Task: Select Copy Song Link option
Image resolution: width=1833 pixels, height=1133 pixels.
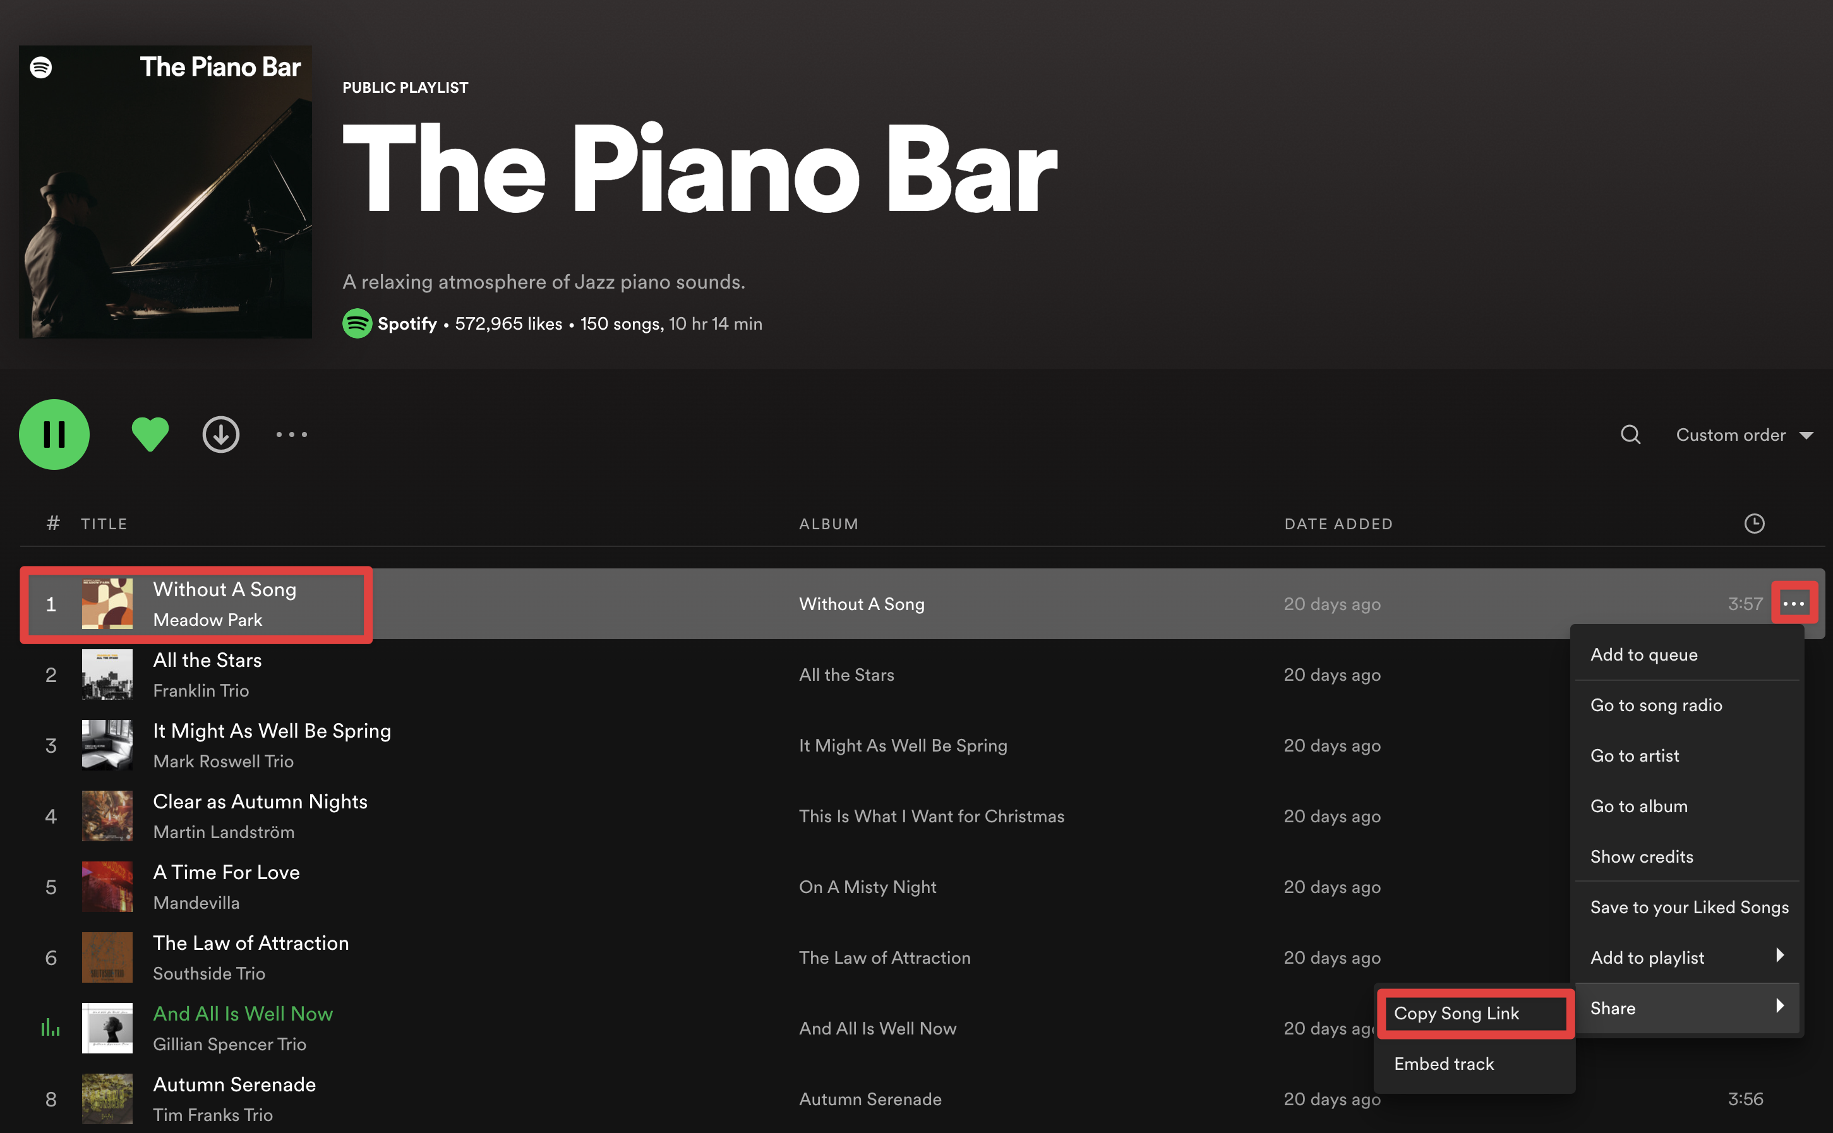Action: pyautogui.click(x=1456, y=1014)
